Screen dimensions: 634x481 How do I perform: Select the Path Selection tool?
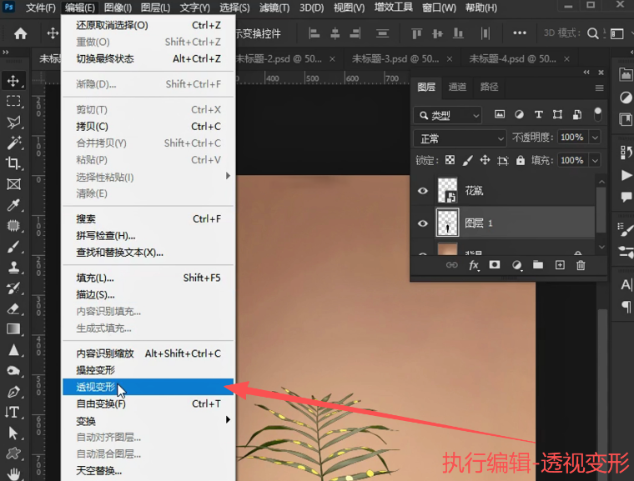point(13,433)
